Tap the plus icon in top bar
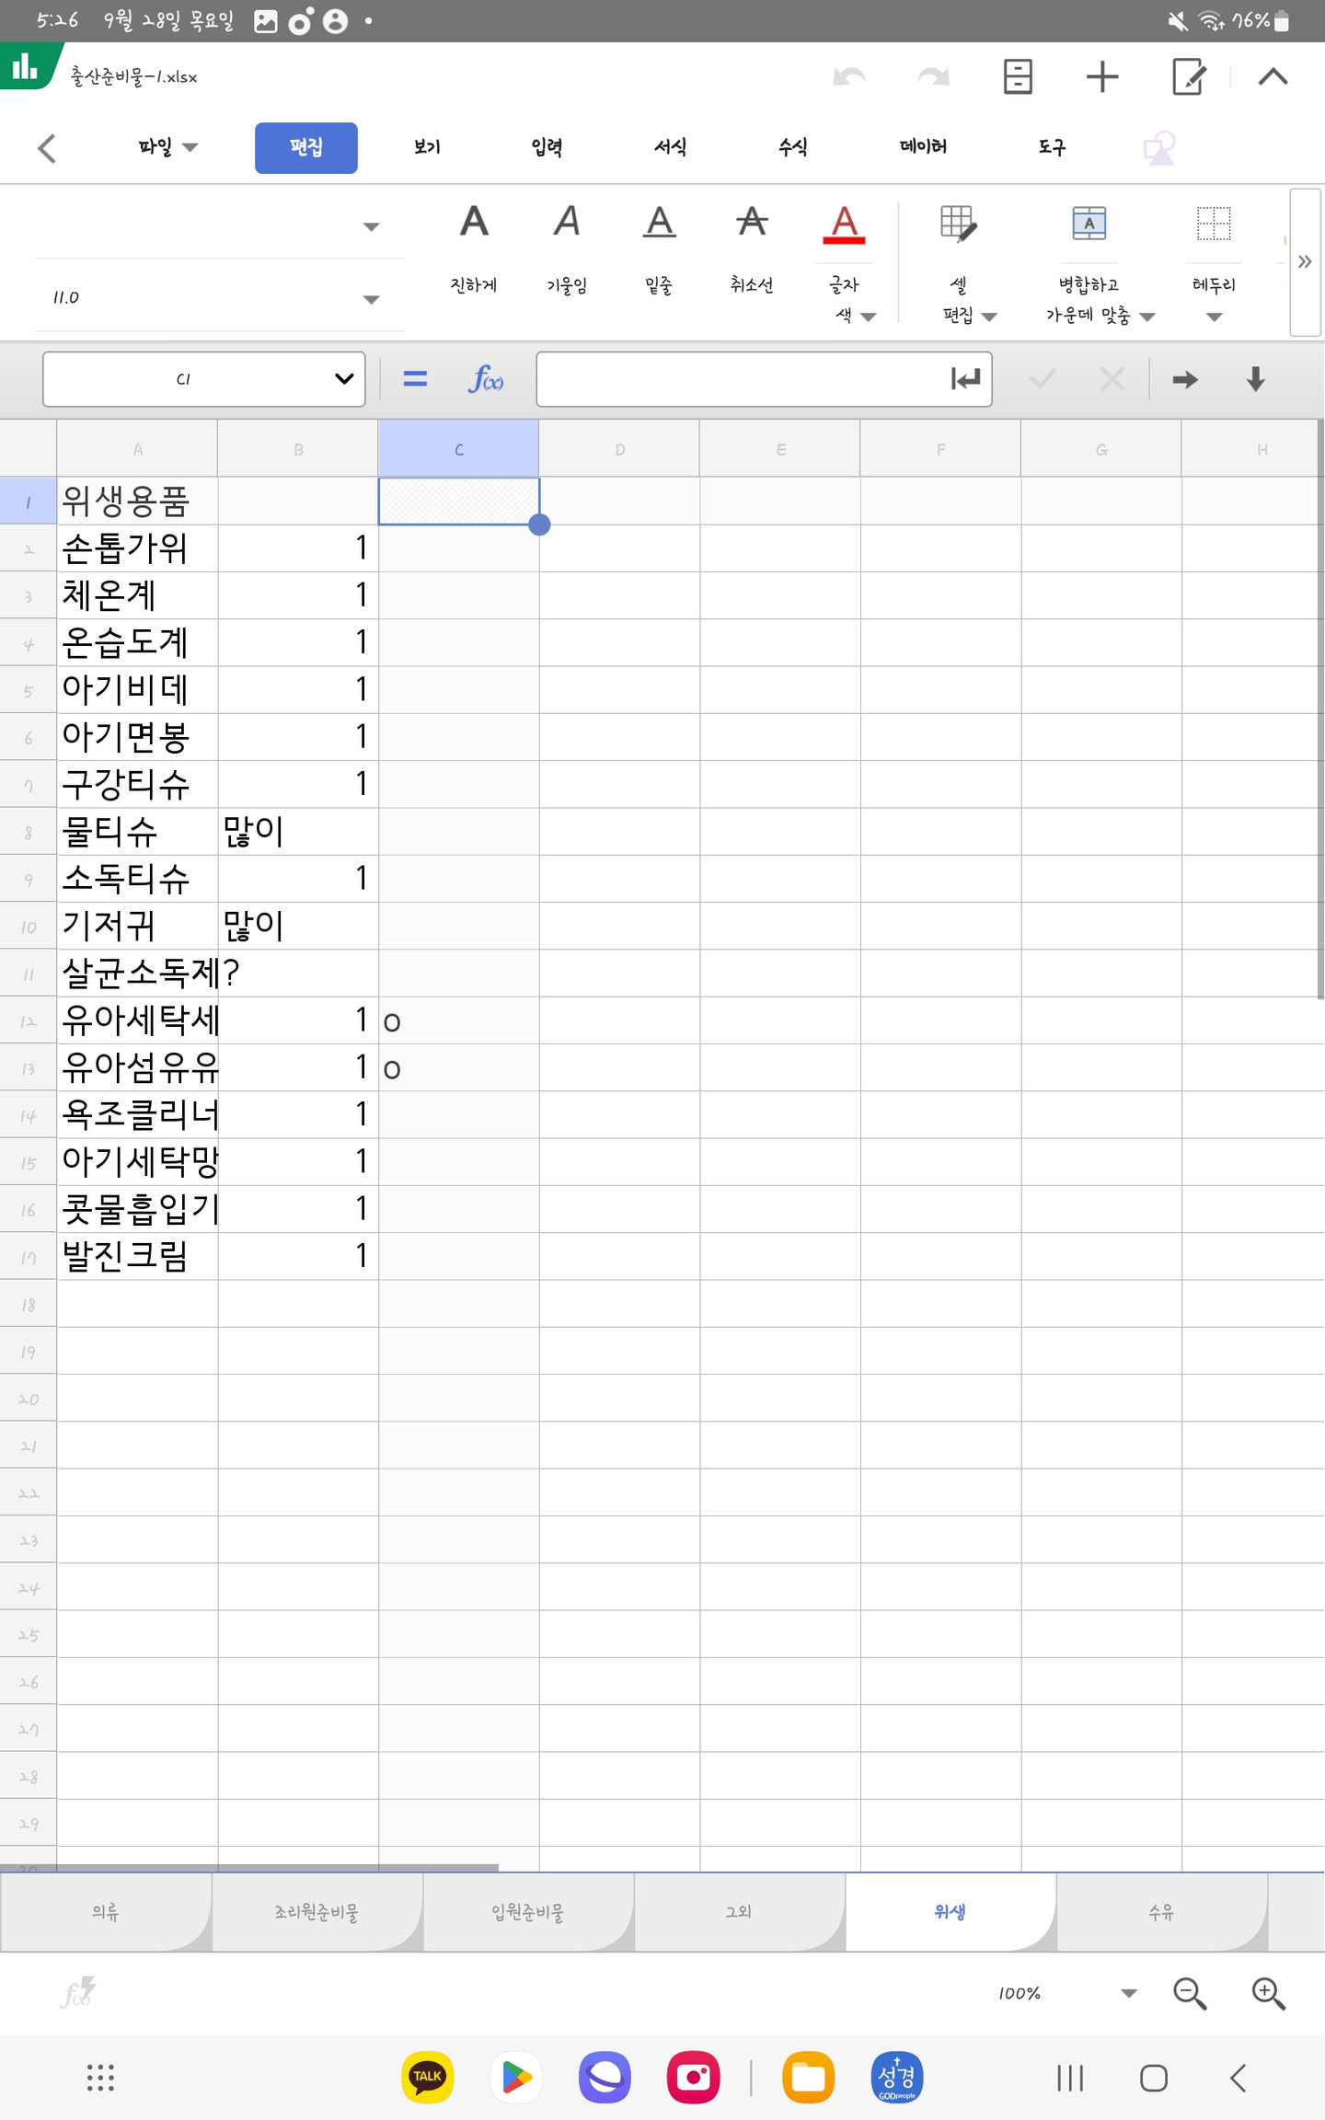This screenshot has width=1325, height=2120. coord(1101,76)
